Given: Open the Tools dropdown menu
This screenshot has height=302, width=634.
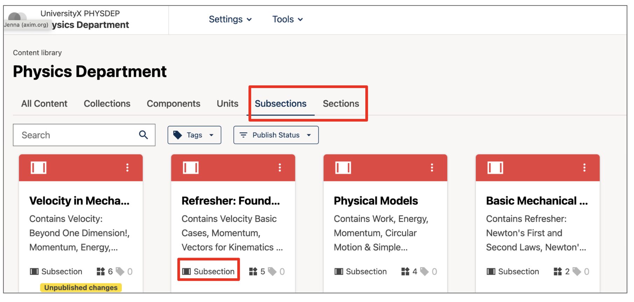Looking at the screenshot, I should [x=287, y=19].
